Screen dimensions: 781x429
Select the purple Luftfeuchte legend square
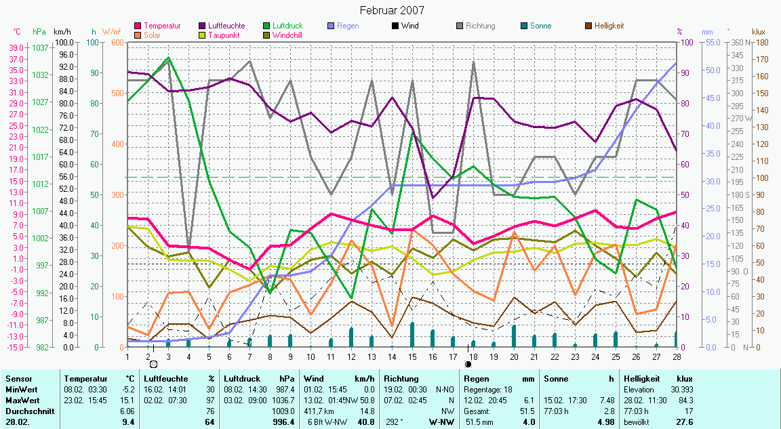202,26
